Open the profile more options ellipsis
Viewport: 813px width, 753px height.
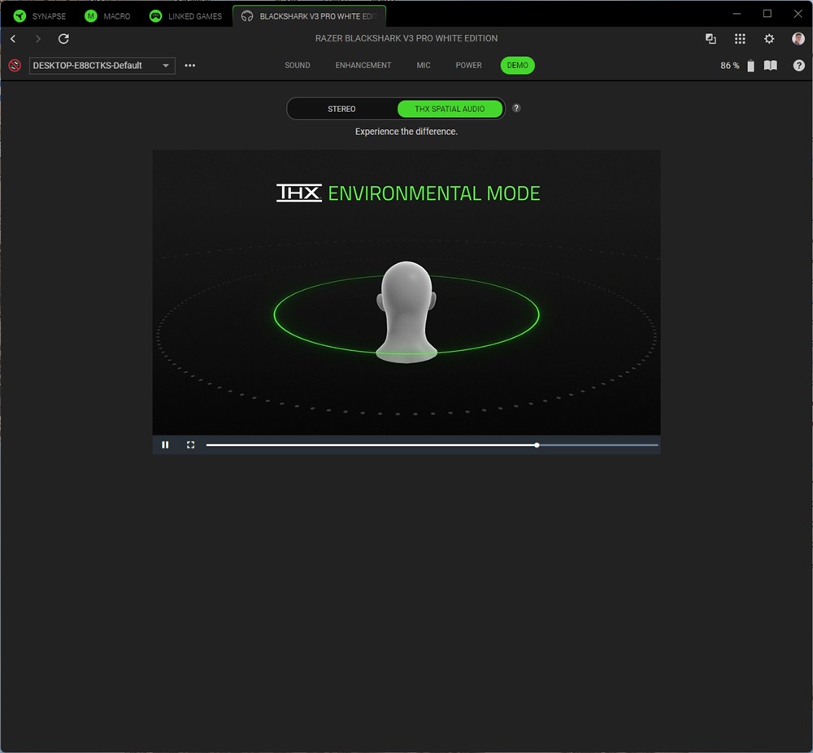coord(189,66)
